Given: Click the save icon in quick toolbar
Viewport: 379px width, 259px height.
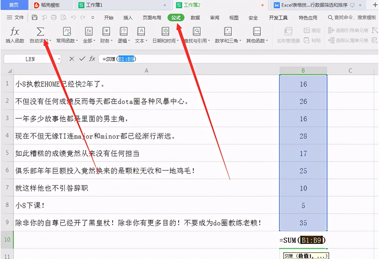Looking at the screenshot, I should tap(35, 18).
